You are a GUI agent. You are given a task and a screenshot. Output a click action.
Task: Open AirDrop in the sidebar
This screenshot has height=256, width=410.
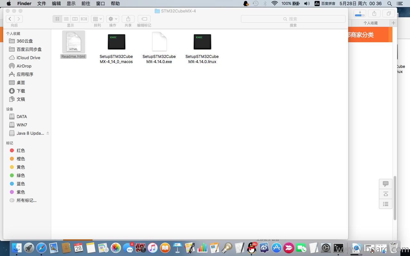(x=24, y=66)
